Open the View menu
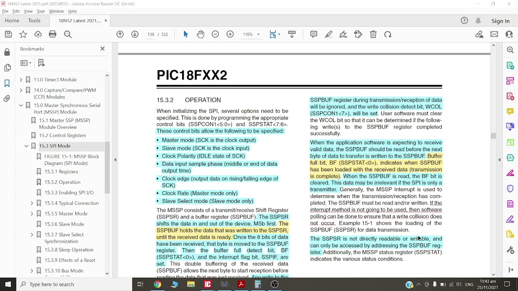Screen dimensions: 518x291 coord(28,11)
